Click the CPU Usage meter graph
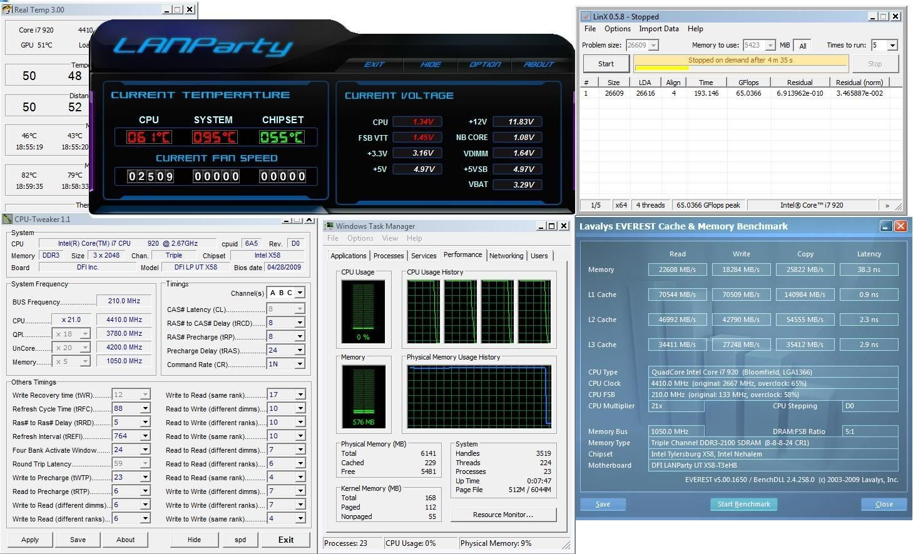This screenshot has width=913, height=554. click(363, 311)
